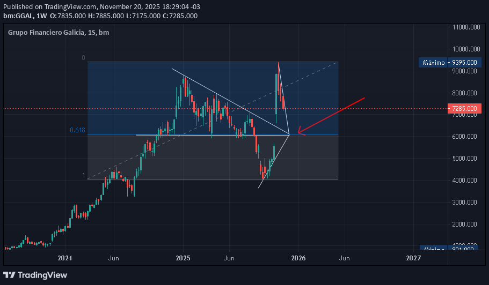Viewport: 489px width, 285px height.
Task: Click 6000.000 on the price scale
Action: [465, 137]
